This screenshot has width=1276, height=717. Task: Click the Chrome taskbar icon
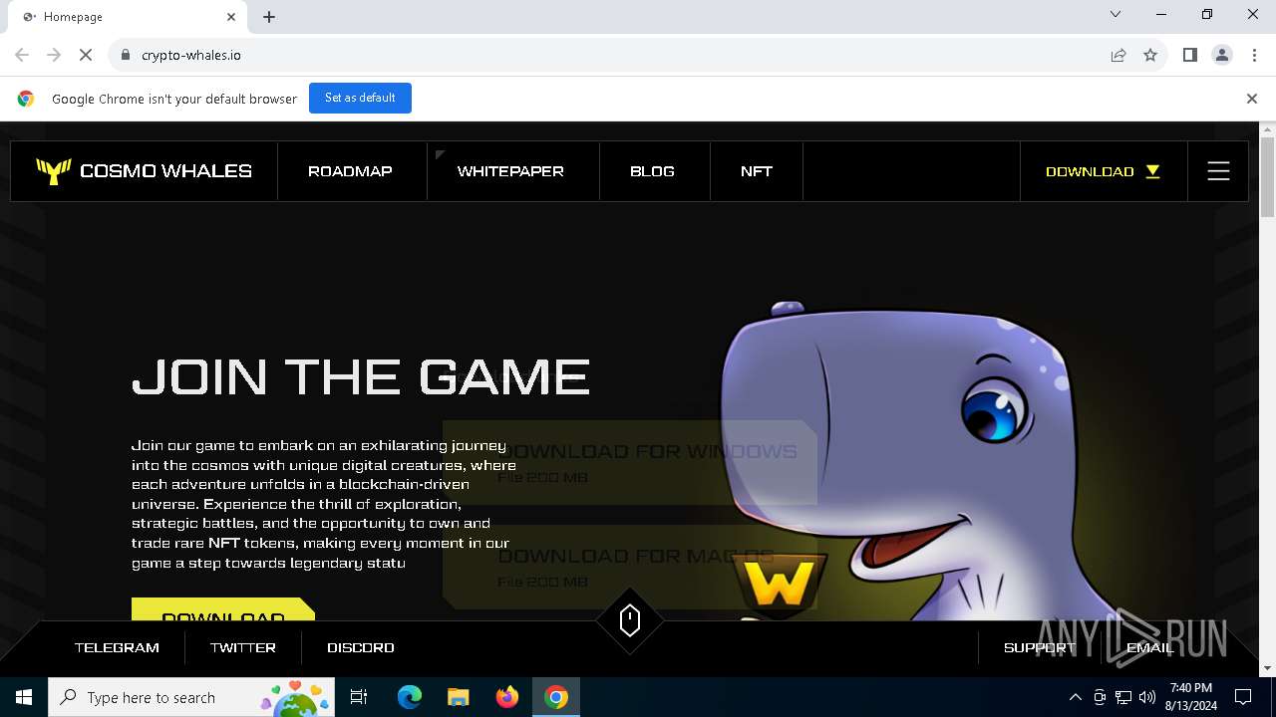coord(556,697)
